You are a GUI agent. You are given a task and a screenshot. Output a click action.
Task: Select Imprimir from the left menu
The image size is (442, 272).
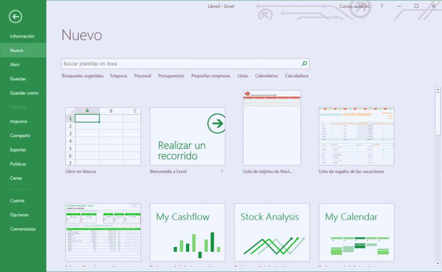(19, 121)
